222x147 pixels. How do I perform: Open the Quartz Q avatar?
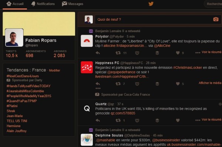pyautogui.click(x=87, y=109)
